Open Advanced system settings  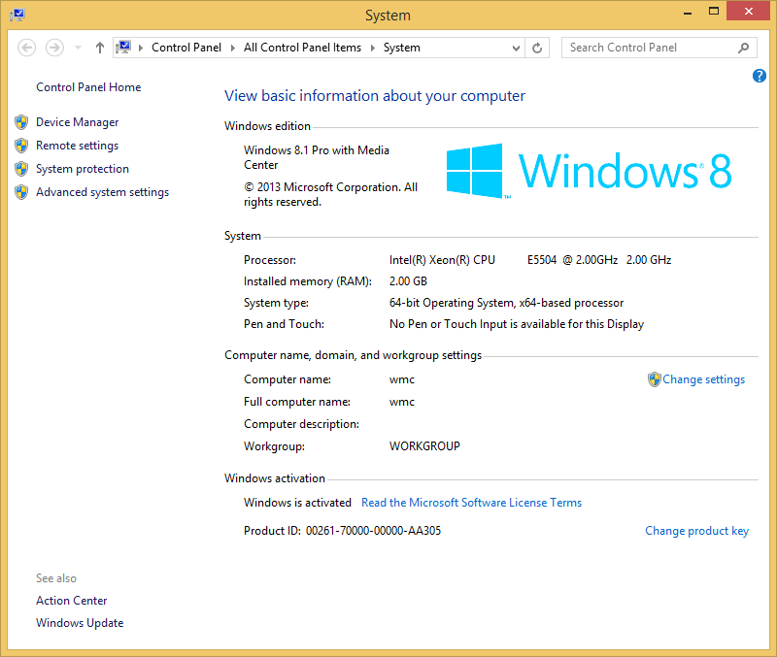pos(102,191)
